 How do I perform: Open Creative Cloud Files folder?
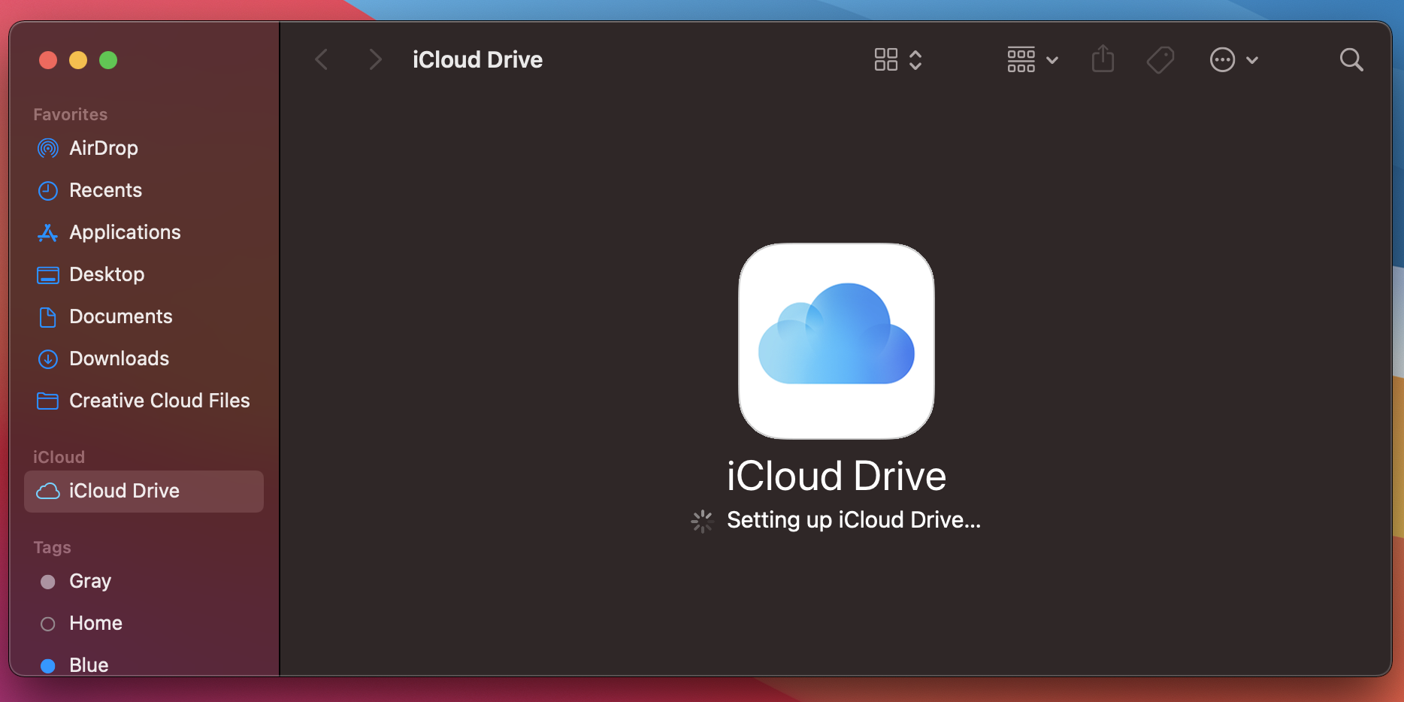tap(144, 401)
